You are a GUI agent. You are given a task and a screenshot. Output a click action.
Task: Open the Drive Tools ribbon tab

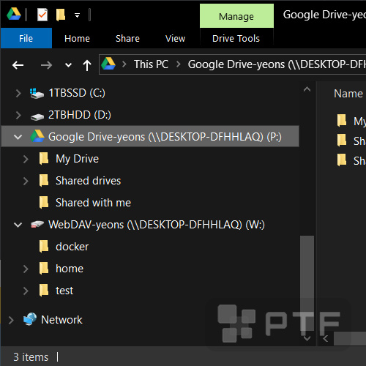[236, 39]
